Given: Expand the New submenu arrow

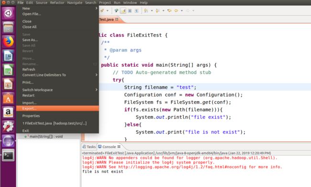Looking at the screenshot, I should pos(96,8).
